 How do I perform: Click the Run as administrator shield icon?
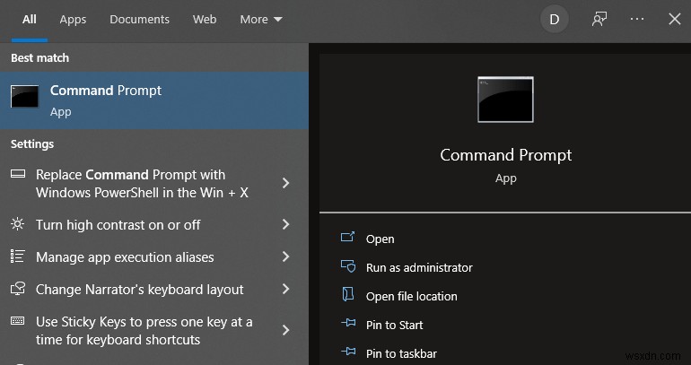(348, 267)
